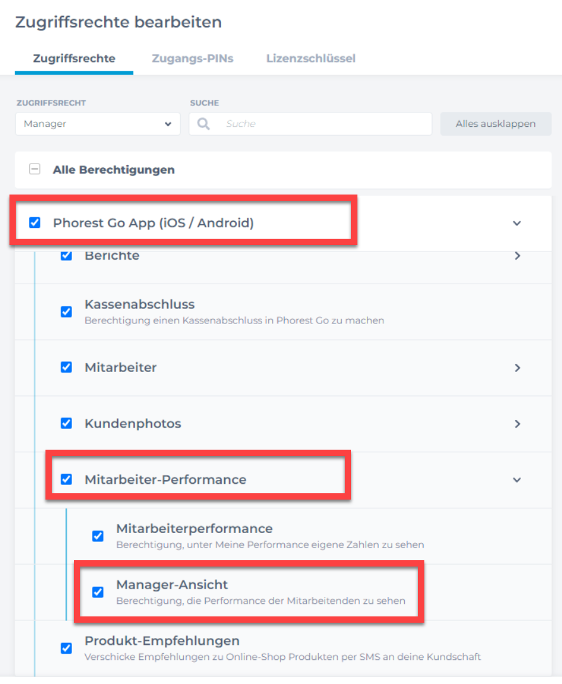Toggle the Mitarbeiter-Performance checkbox
The width and height of the screenshot is (562, 684).
[x=66, y=479]
